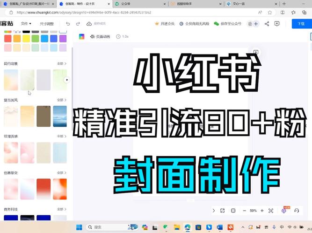Zoom out with the minus button
312x233 pixels.
245,211
